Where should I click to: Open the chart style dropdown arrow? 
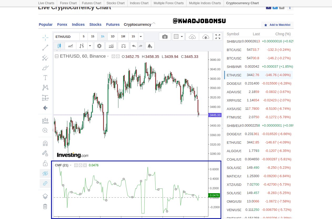click(x=90, y=46)
